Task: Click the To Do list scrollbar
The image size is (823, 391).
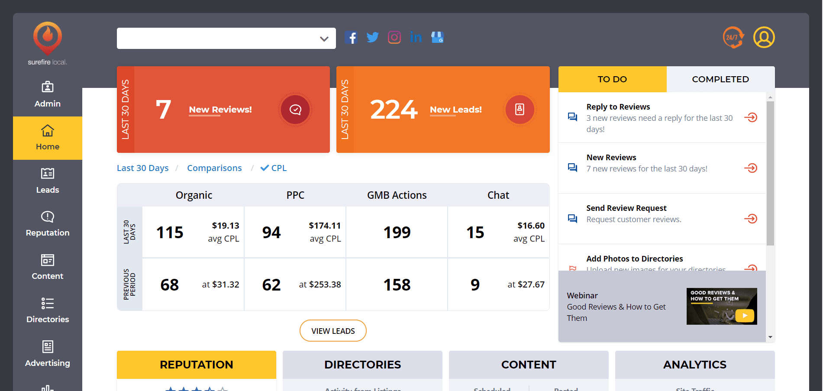Action: [x=770, y=173]
